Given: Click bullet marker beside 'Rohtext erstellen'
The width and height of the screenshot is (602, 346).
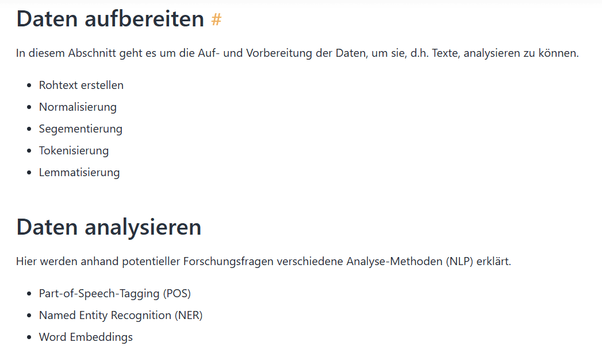Looking at the screenshot, I should [29, 85].
